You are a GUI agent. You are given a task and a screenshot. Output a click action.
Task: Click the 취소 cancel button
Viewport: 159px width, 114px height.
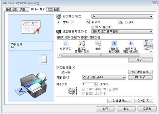click(x=126, y=109)
